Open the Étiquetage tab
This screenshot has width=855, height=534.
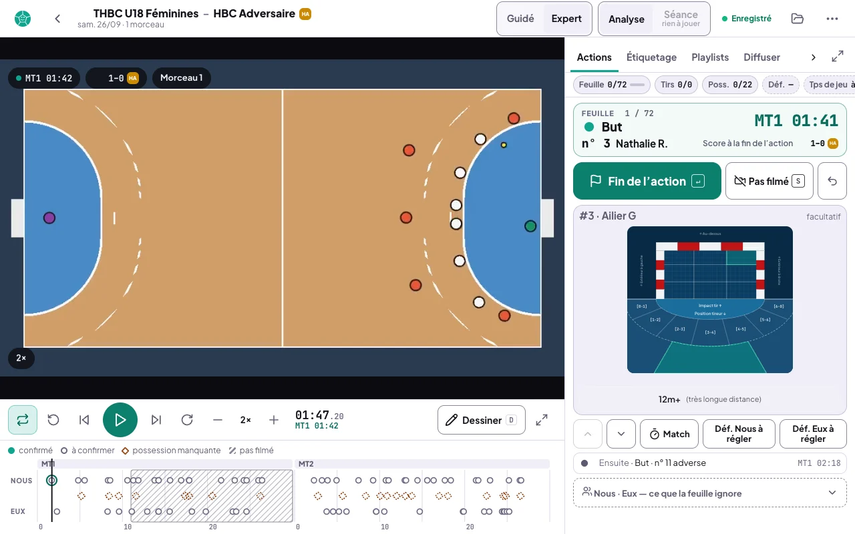[x=651, y=57]
